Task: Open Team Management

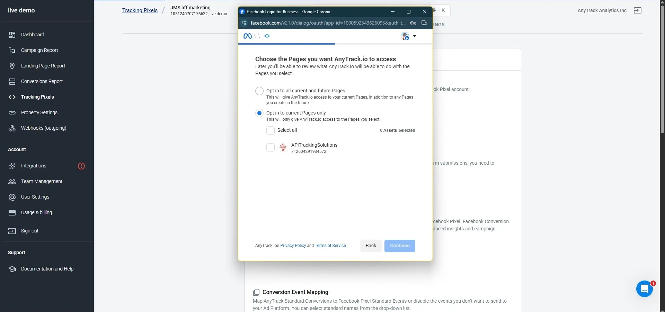Action: [42, 181]
